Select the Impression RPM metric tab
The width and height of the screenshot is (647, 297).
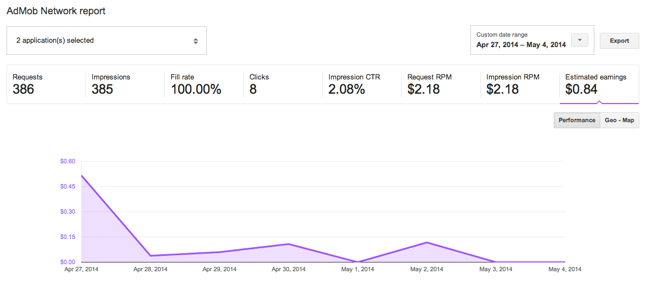(520, 84)
